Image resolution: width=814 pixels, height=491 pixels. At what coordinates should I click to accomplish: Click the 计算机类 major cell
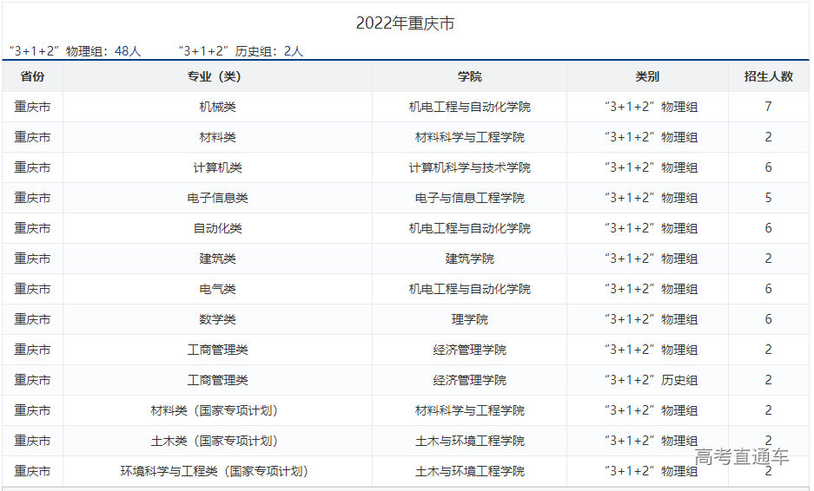tap(217, 167)
